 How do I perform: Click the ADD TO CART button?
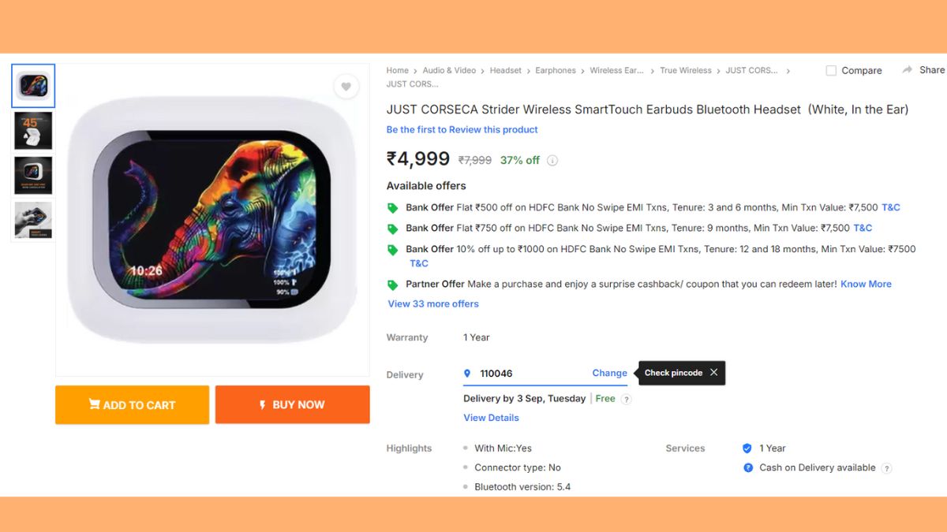tap(132, 405)
